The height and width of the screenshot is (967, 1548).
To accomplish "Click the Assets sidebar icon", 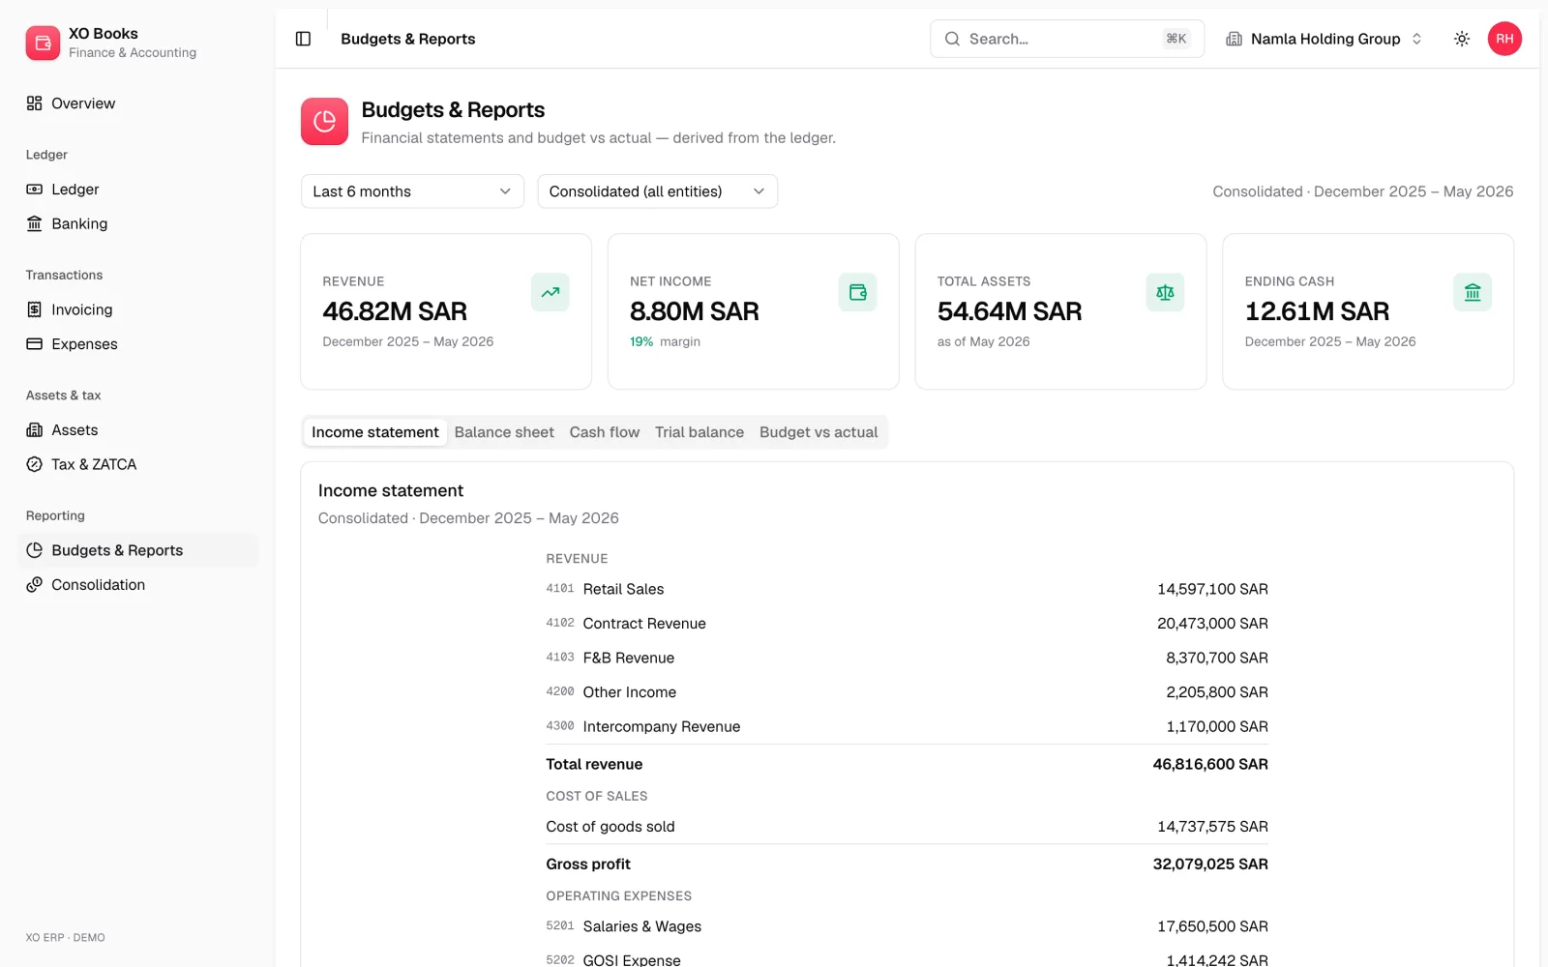I will coord(34,430).
